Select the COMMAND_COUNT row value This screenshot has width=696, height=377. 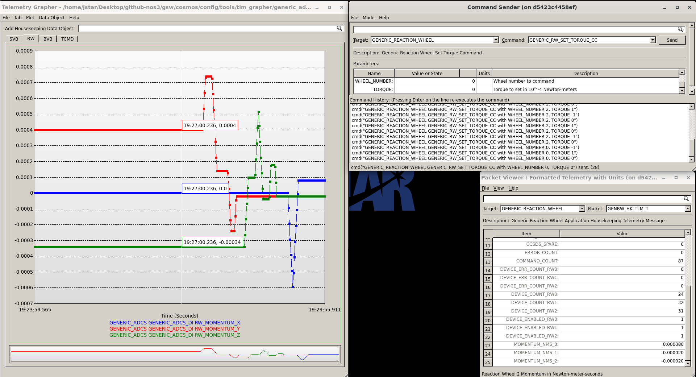622,261
